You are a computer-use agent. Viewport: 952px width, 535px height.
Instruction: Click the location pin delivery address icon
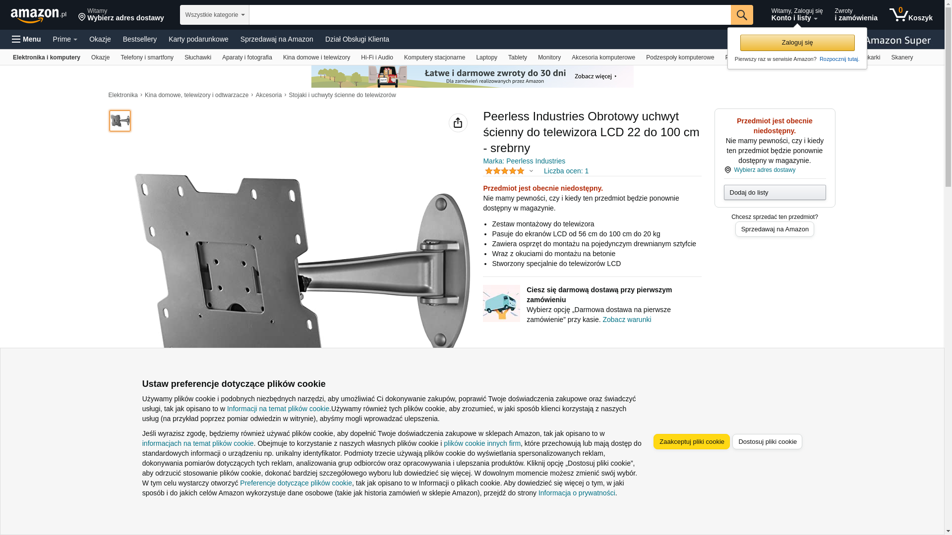82,17
